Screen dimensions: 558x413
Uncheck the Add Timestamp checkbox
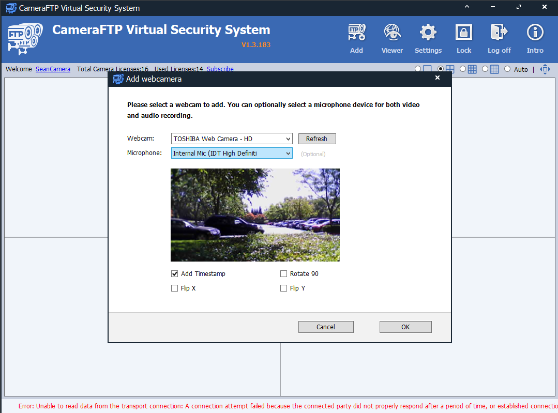click(x=175, y=274)
